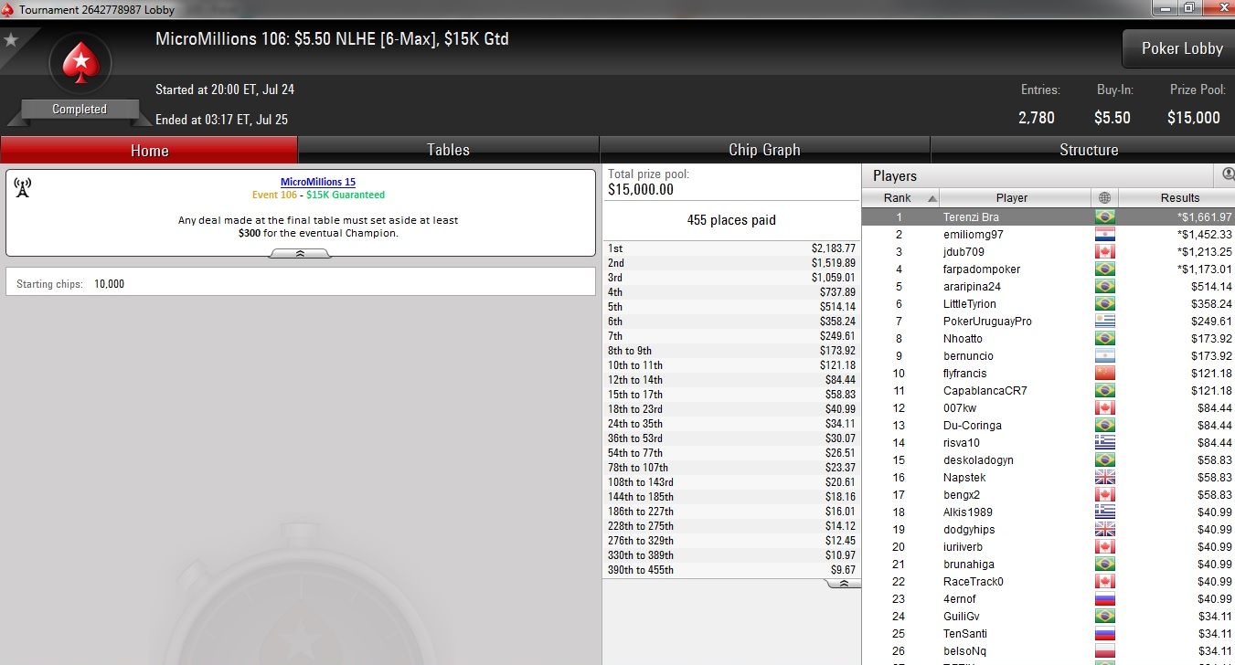The image size is (1235, 665).
Task: Click jdub709's Canada flag icon
Action: point(1105,252)
